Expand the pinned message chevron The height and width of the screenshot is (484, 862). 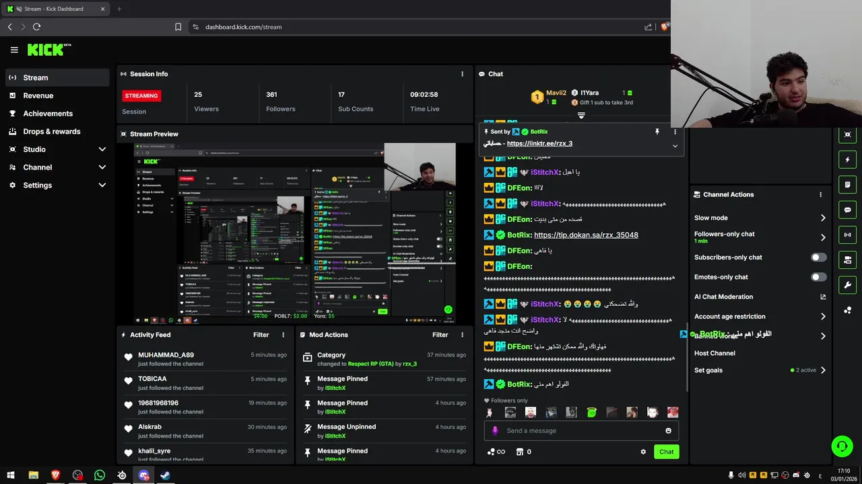pyautogui.click(x=675, y=146)
